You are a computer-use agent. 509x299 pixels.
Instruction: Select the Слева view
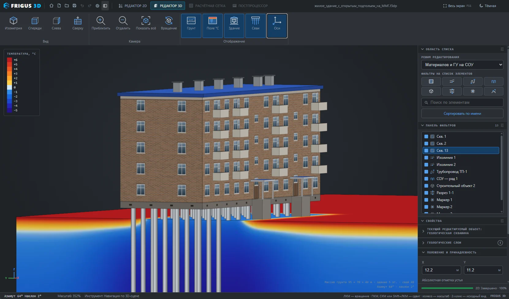[x=56, y=23]
